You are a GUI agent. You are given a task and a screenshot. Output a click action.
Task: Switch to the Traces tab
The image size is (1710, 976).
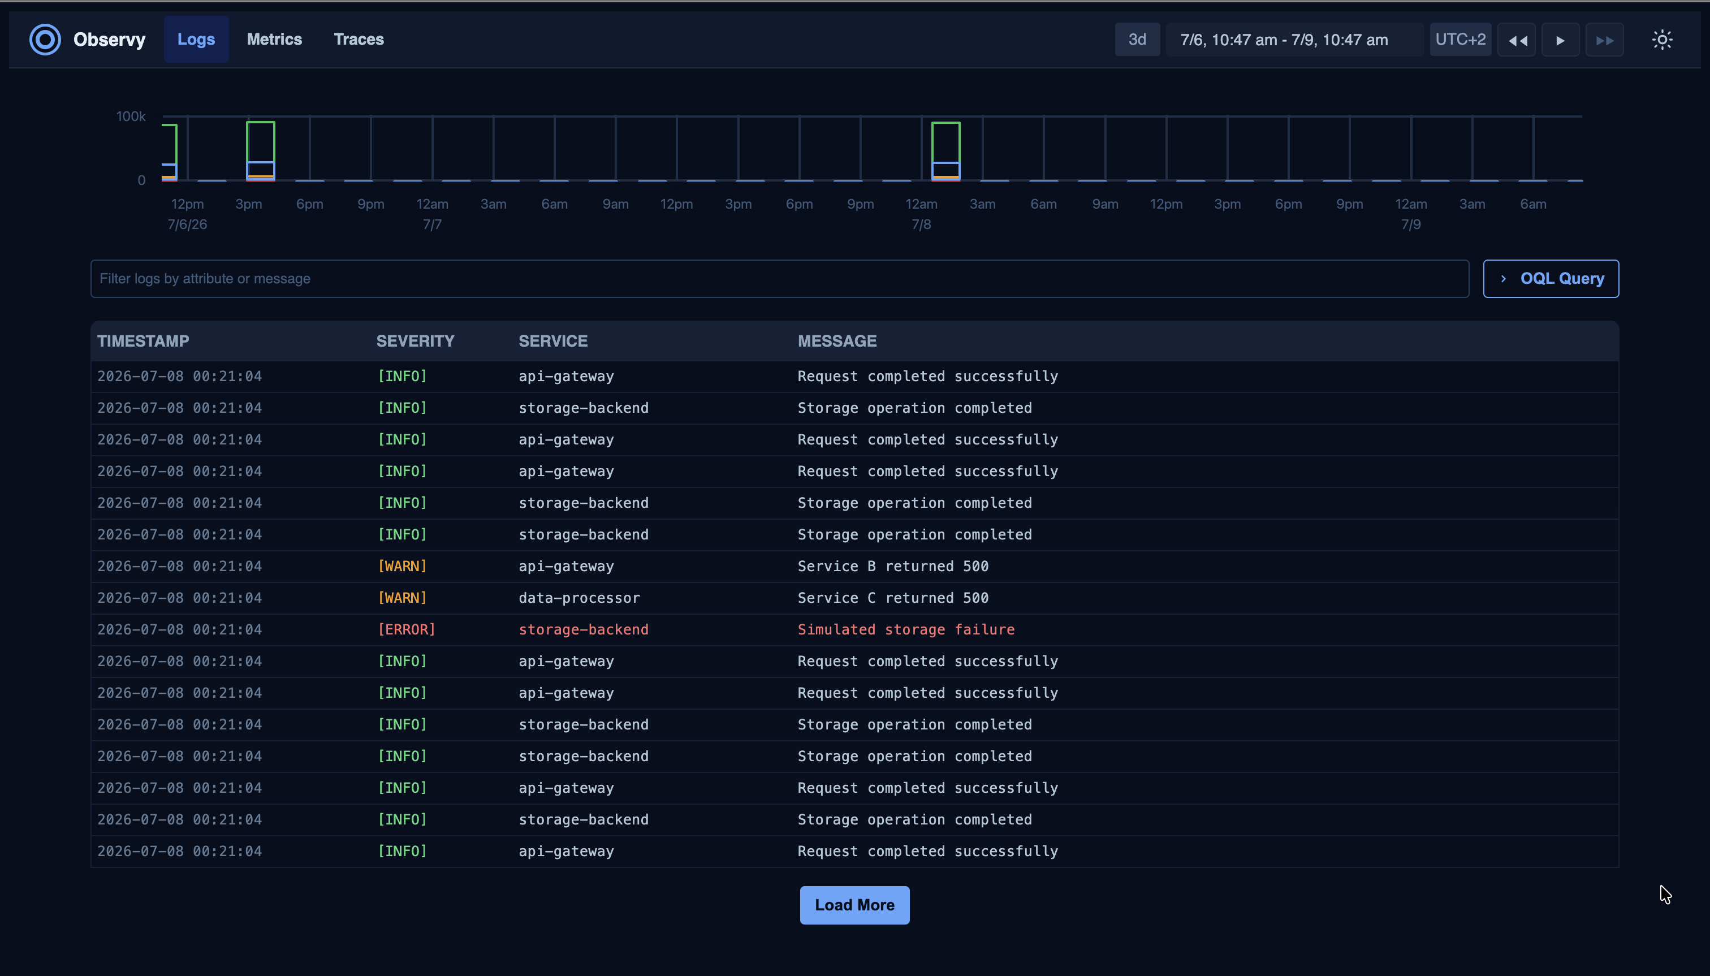pos(359,40)
